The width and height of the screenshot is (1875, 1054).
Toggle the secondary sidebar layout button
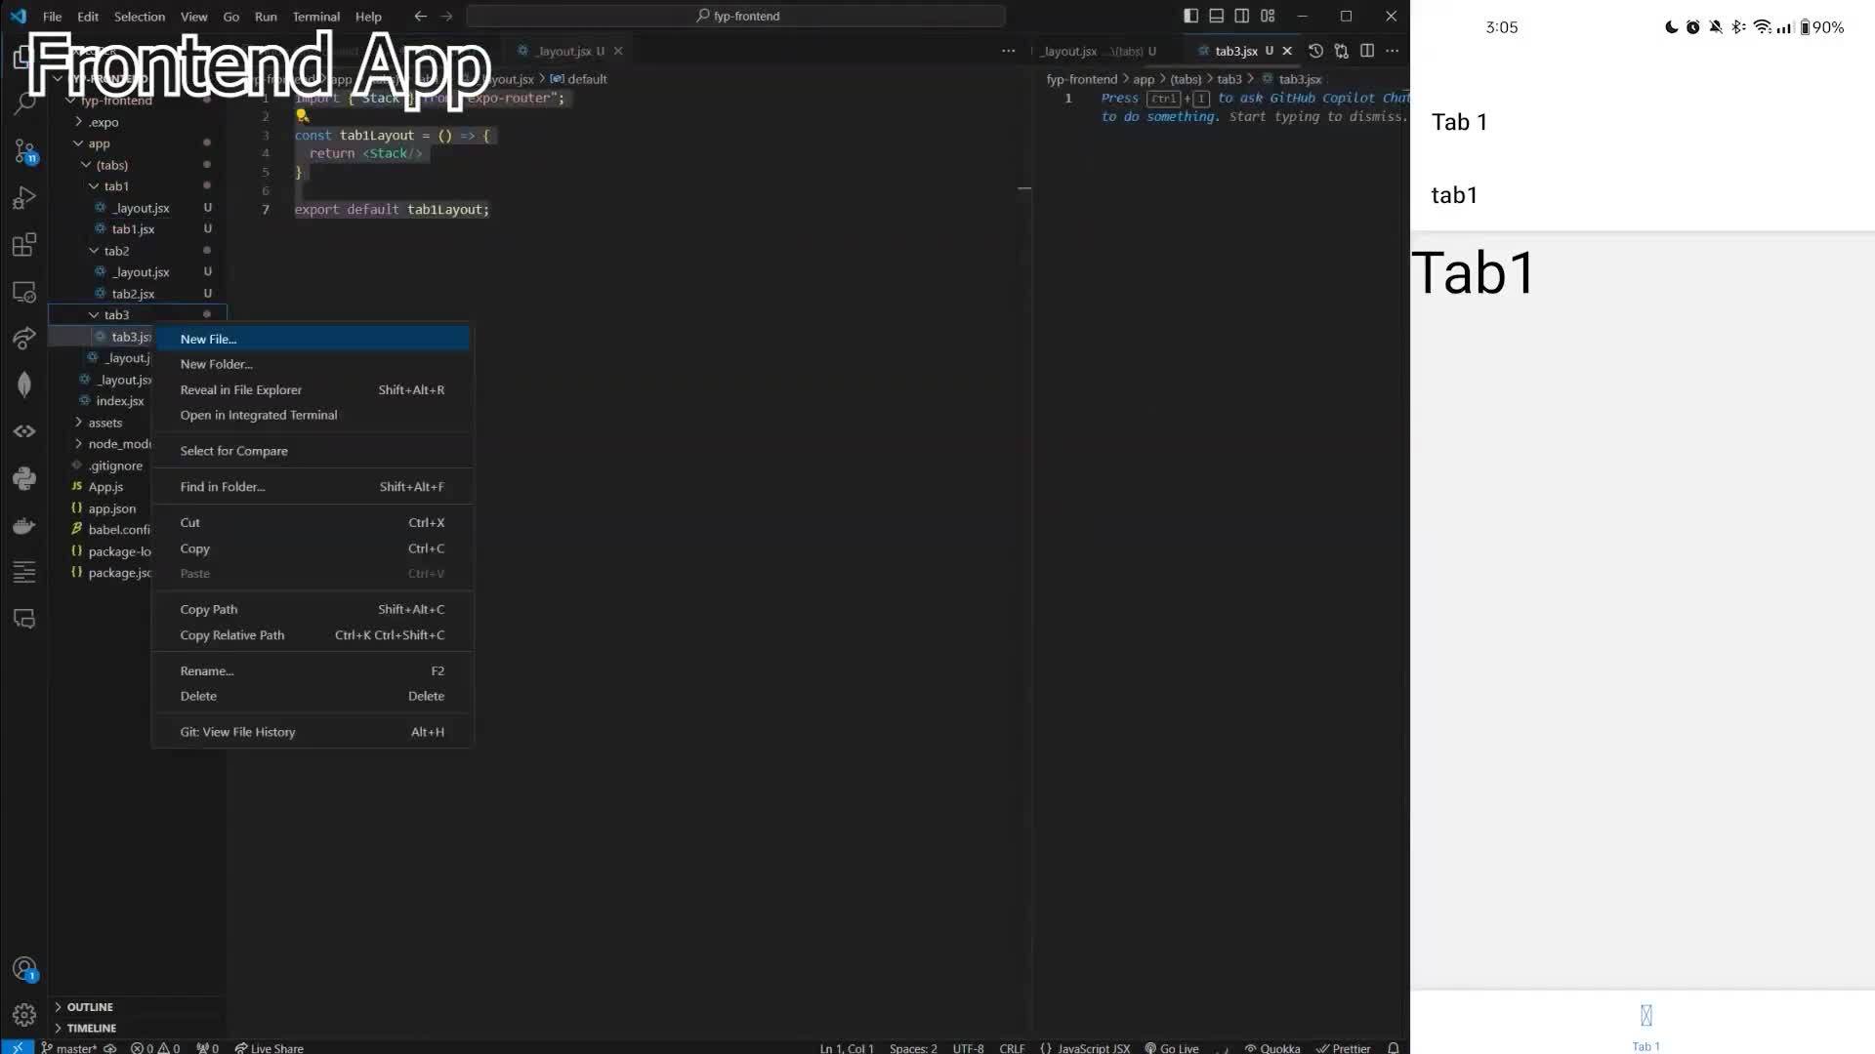1241,16
